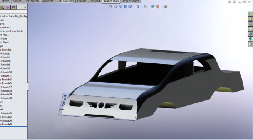253x140 pixels.
Task: Click the Hide/Show Items glasses icon
Action: click(x=145, y=7)
